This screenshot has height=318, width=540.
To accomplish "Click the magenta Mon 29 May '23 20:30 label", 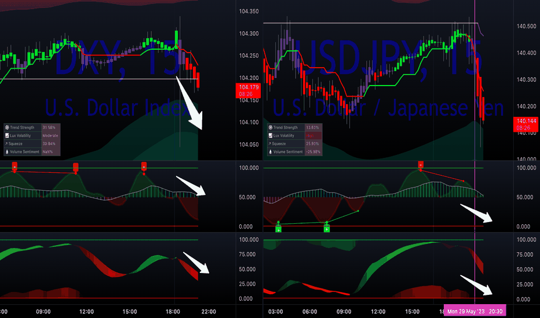I will 475,311.
